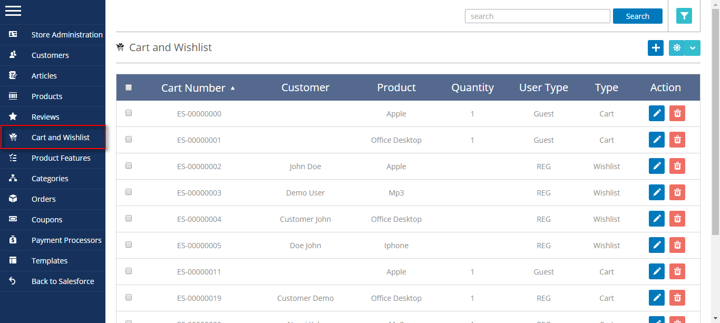Select the checkbox for cart ES-00000011
This screenshot has width=720, height=323.
click(129, 271)
